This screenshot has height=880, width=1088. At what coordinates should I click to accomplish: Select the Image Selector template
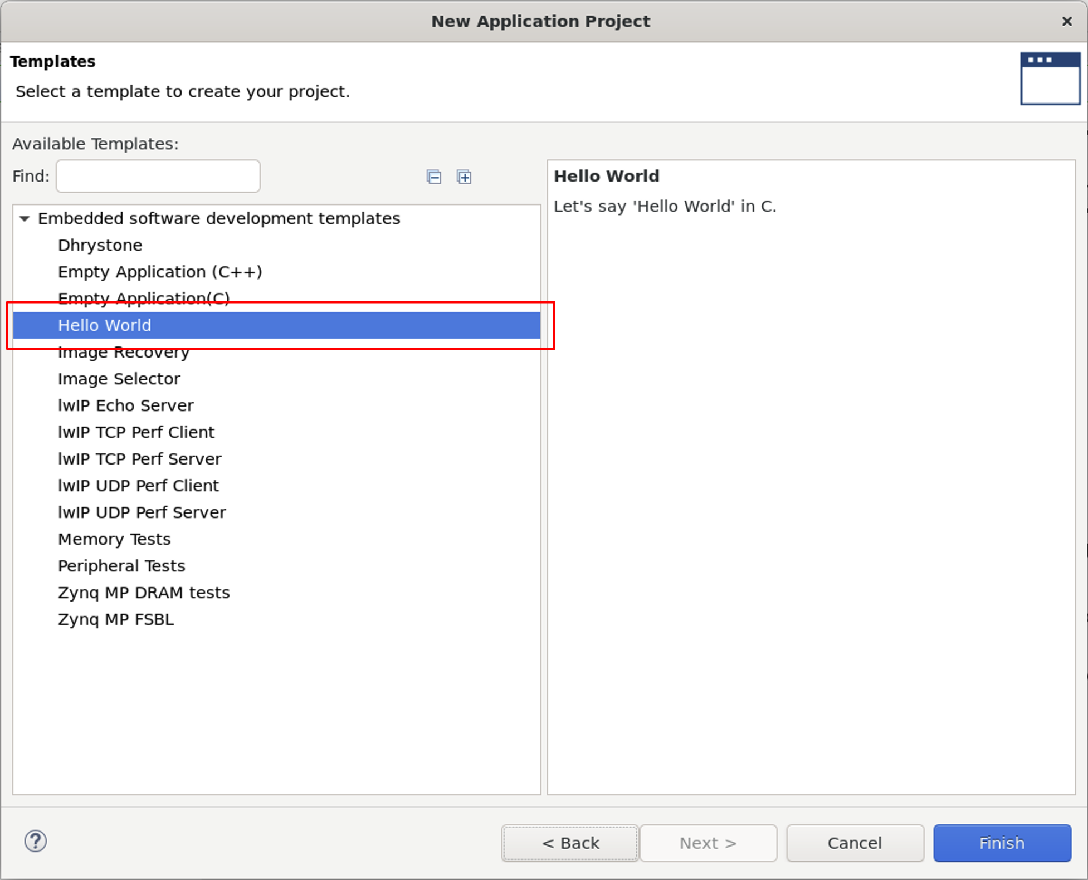(119, 379)
